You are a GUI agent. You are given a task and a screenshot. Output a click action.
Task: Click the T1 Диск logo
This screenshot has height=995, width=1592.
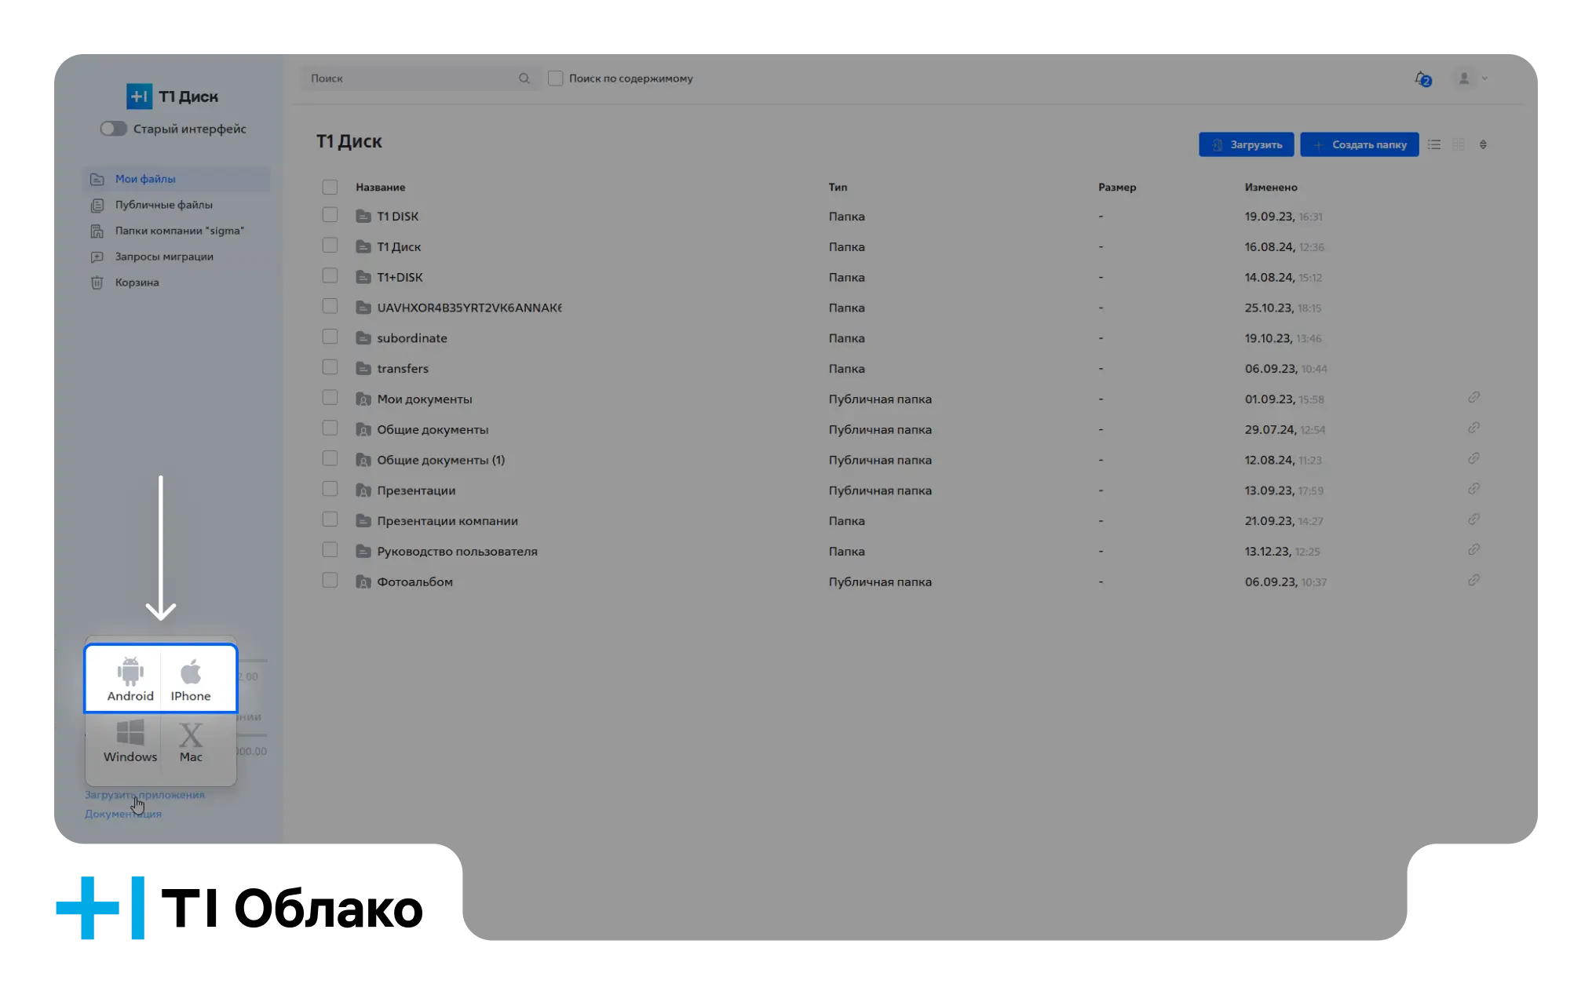(173, 97)
